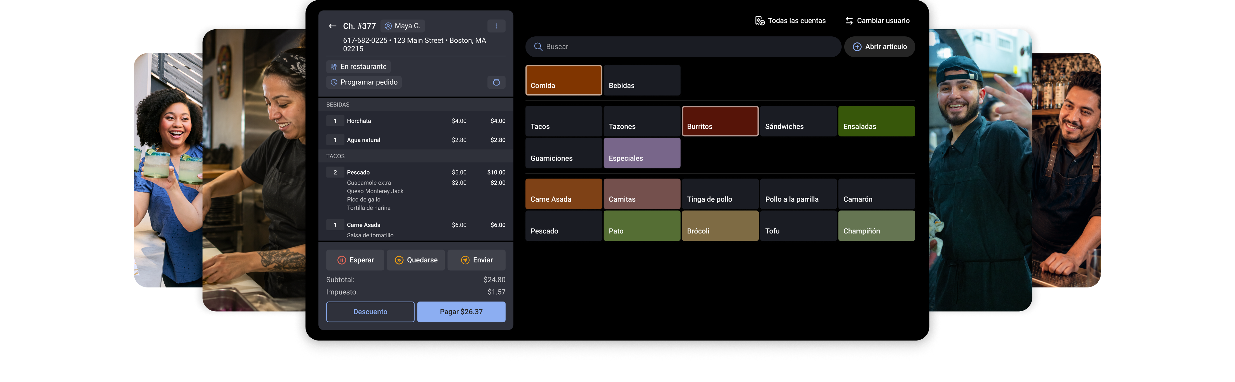Click the printer icon in order panel
Viewport: 1235px width, 382px height.
[496, 82]
